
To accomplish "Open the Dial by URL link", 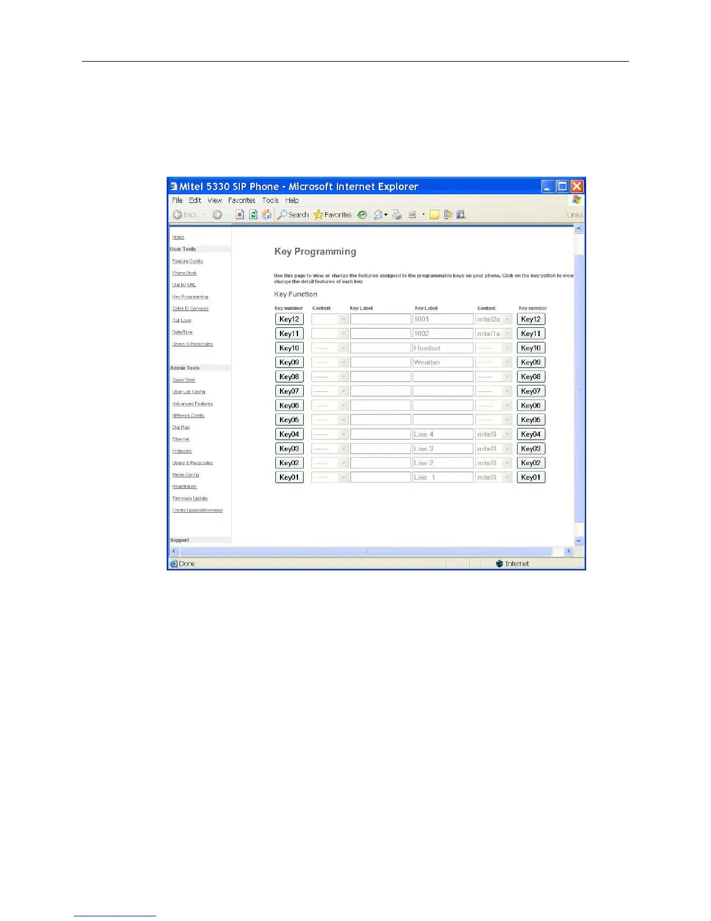I will coord(184,285).
